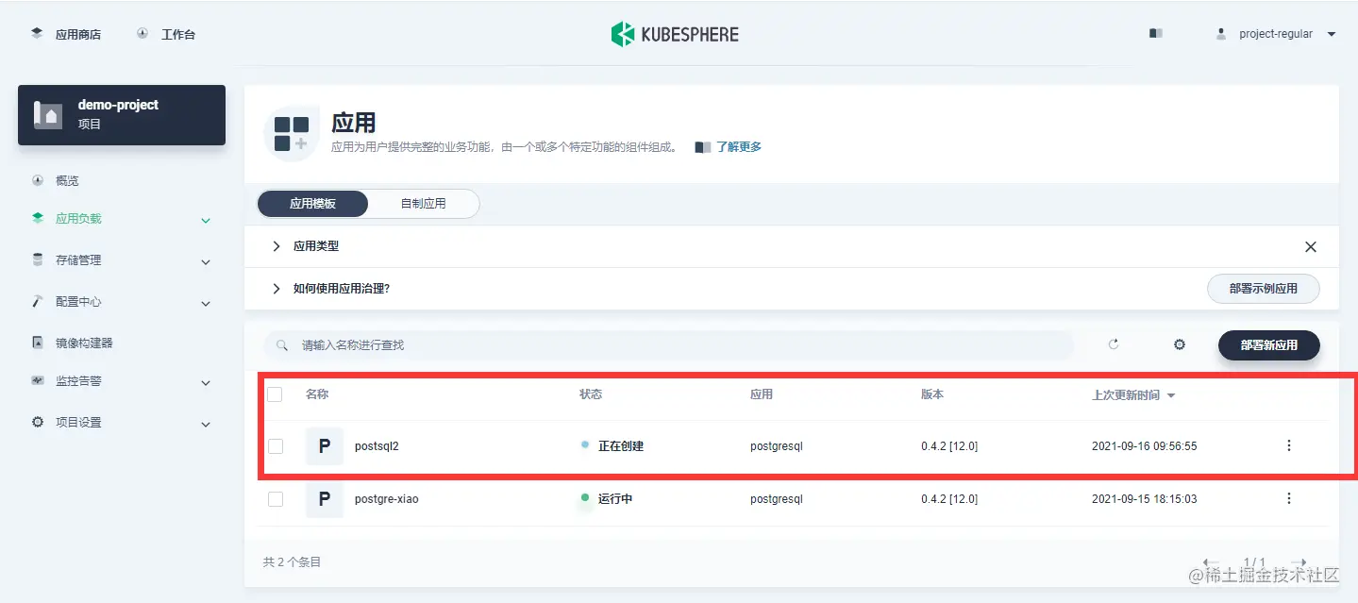
Task: Open table column settings gear
Action: pyautogui.click(x=1180, y=344)
